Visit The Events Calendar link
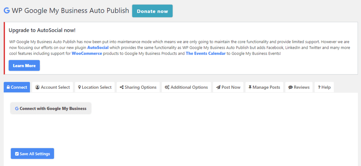Screen dimensions: 361x166 tap(205, 53)
